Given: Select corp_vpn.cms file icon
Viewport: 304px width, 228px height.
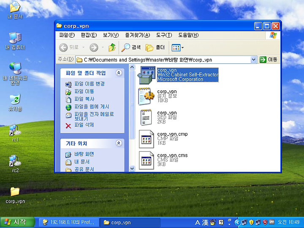Looking at the screenshot, I should coord(147,160).
